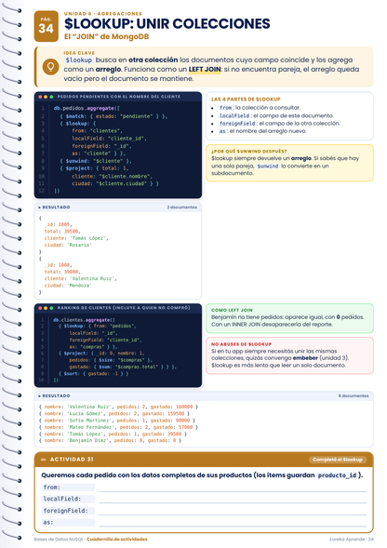The height and width of the screenshot is (548, 387).
Task: Click the '$LOOKUP: UNIR COLECCIONES' title
Action: tap(167, 24)
